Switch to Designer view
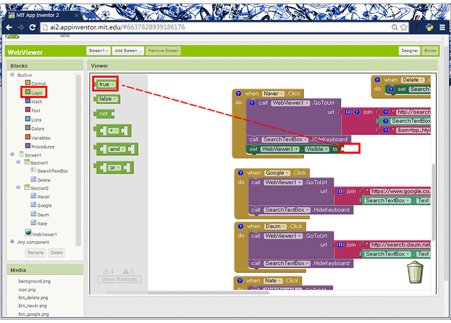 click(x=409, y=51)
